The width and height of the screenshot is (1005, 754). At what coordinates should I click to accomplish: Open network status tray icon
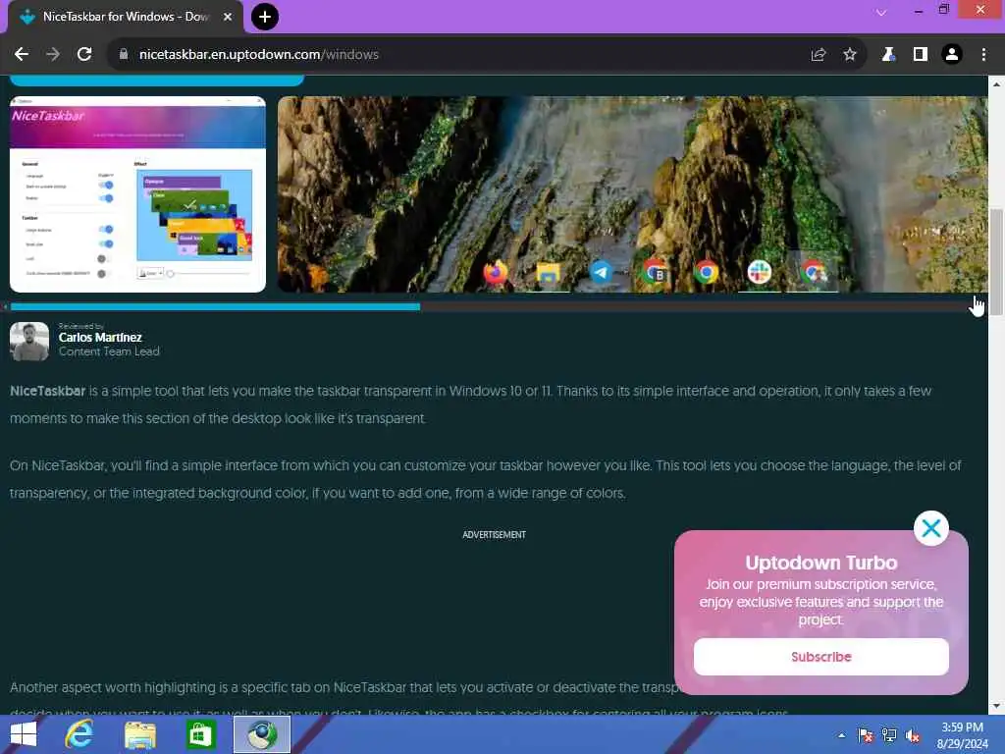click(889, 735)
